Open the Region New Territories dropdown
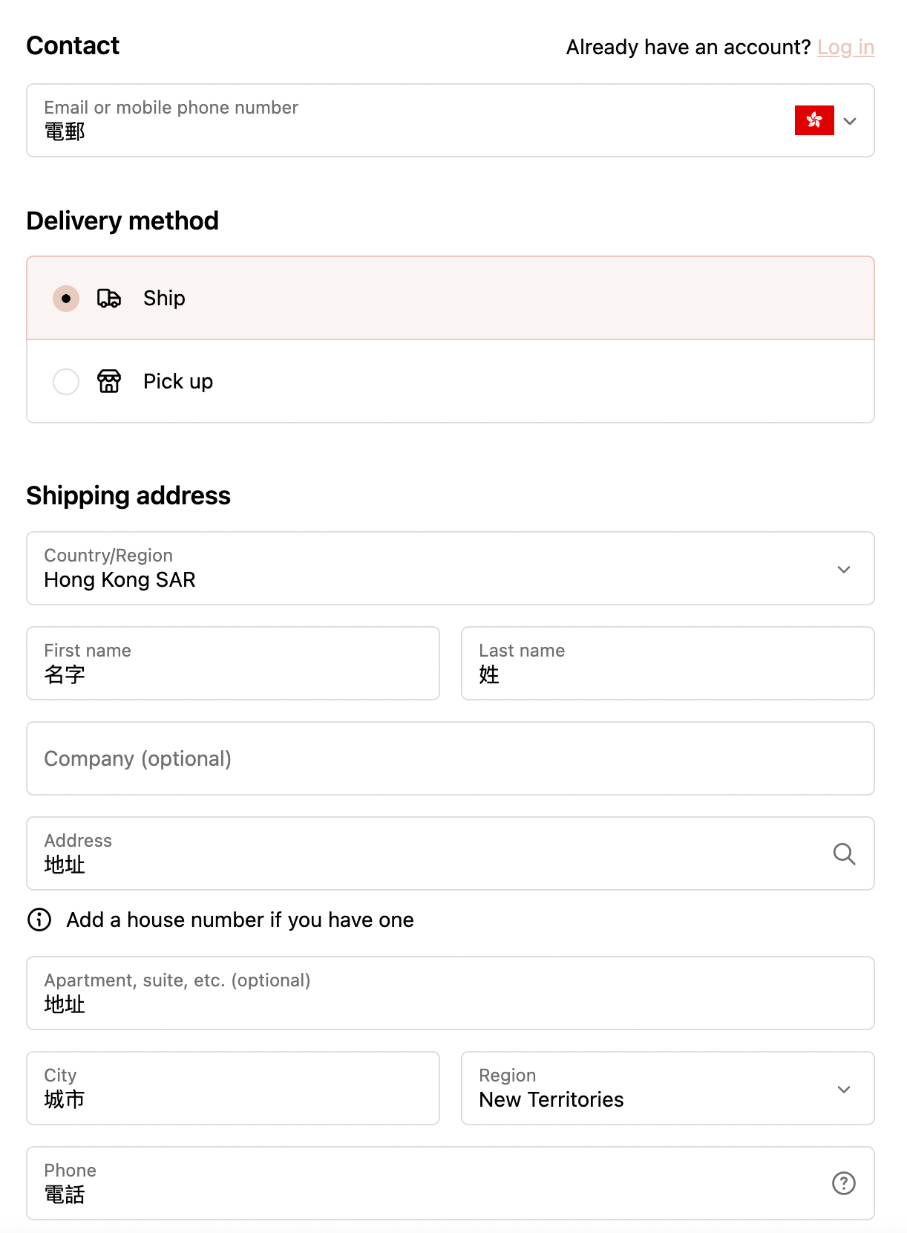Viewport: 907px width, 1233px height. click(668, 1088)
